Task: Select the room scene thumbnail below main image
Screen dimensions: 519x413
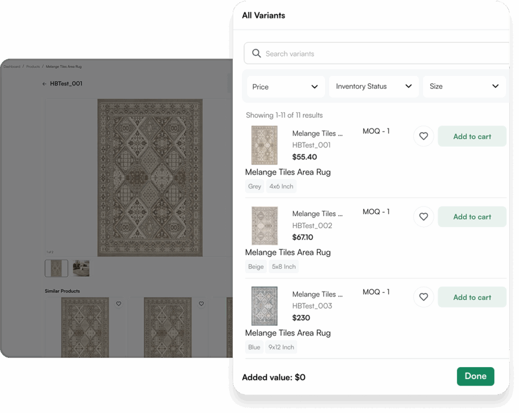Action: tap(81, 268)
